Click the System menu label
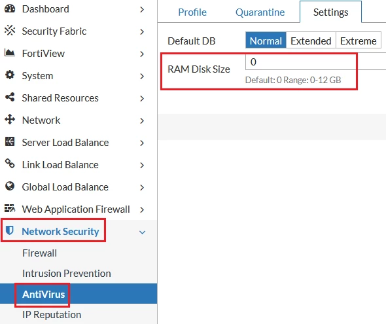Viewport: 386px width, 324px height. 37,76
